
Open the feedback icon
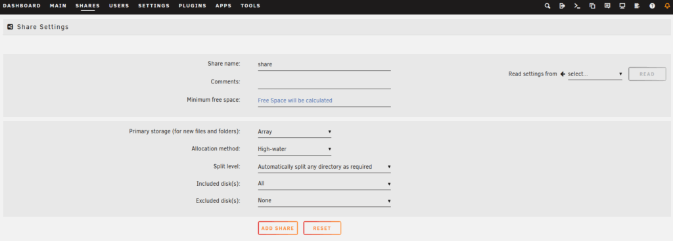point(607,6)
